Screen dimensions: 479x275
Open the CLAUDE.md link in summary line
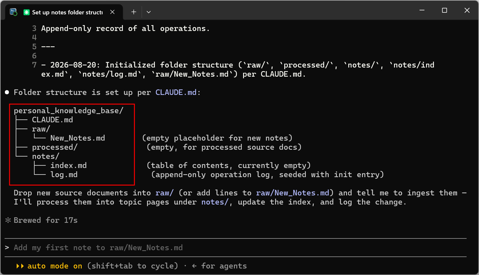click(176, 92)
